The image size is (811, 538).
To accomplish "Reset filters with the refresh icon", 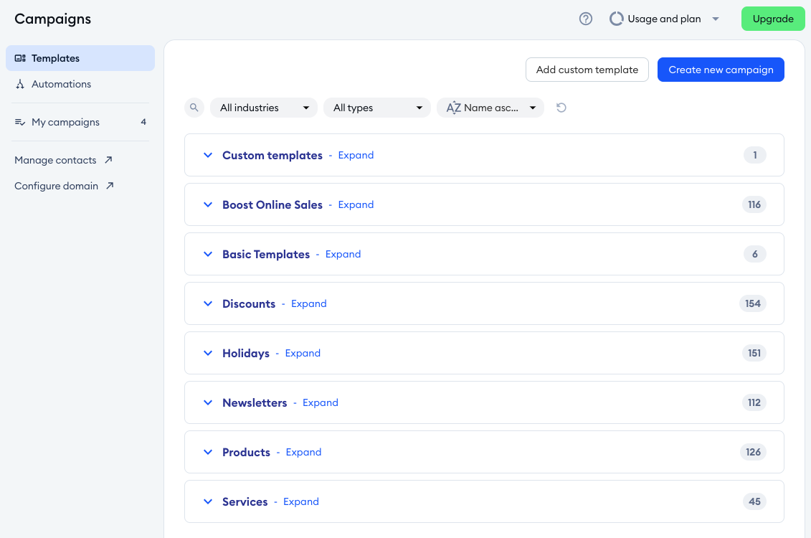I will (x=561, y=108).
